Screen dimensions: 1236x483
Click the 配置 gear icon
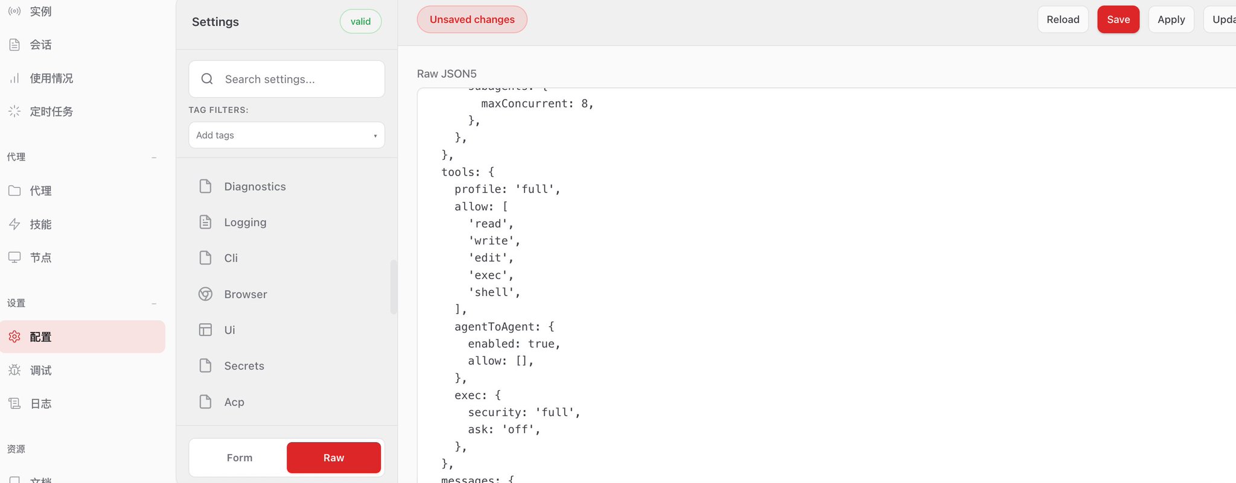coord(14,336)
